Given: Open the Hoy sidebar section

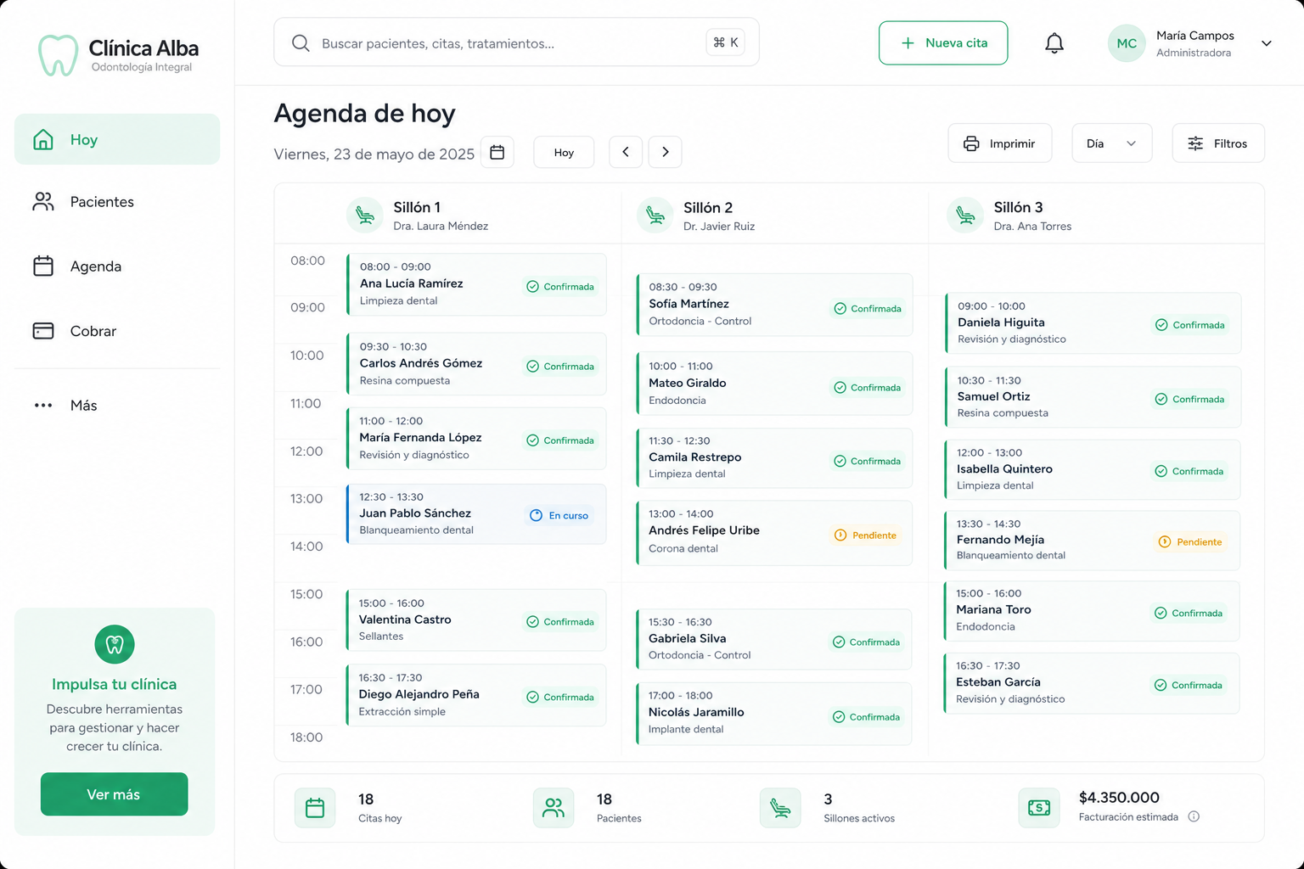Looking at the screenshot, I should click(117, 139).
